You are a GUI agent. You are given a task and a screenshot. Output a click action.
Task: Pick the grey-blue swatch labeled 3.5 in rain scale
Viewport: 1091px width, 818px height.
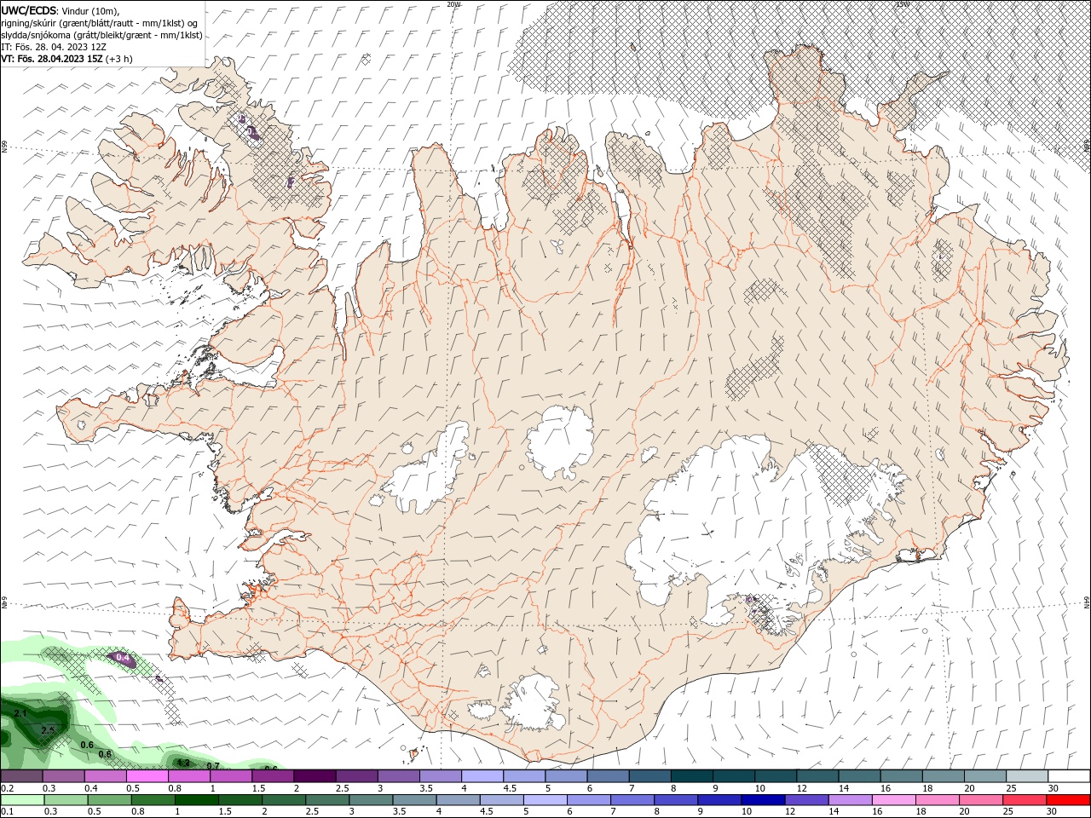(x=413, y=800)
